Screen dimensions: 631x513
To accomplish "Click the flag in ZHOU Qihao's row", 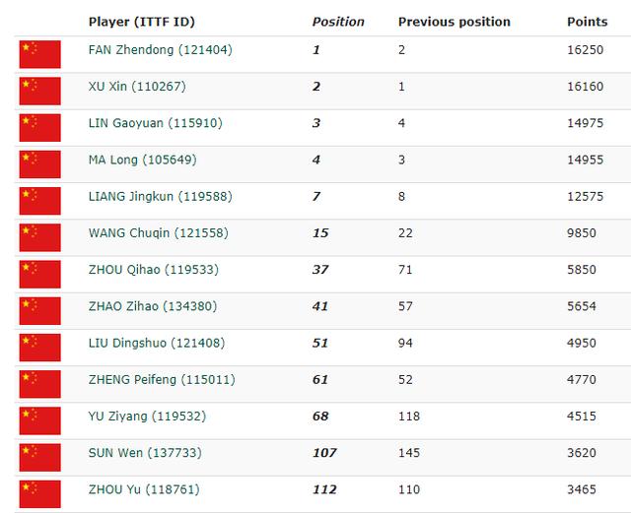I will pos(39,274).
